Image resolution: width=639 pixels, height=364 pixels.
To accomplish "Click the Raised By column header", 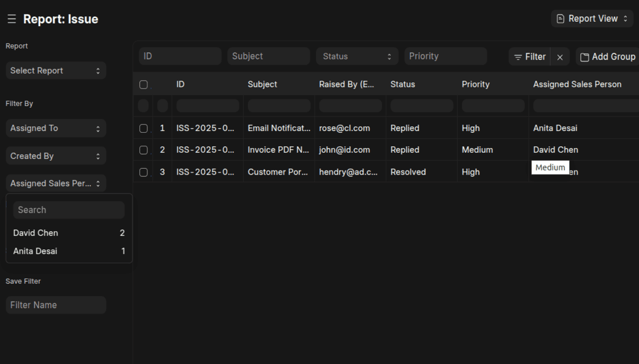I will click(346, 84).
